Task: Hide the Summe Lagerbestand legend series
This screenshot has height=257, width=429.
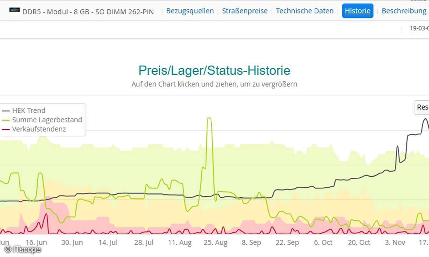Action: (47, 120)
